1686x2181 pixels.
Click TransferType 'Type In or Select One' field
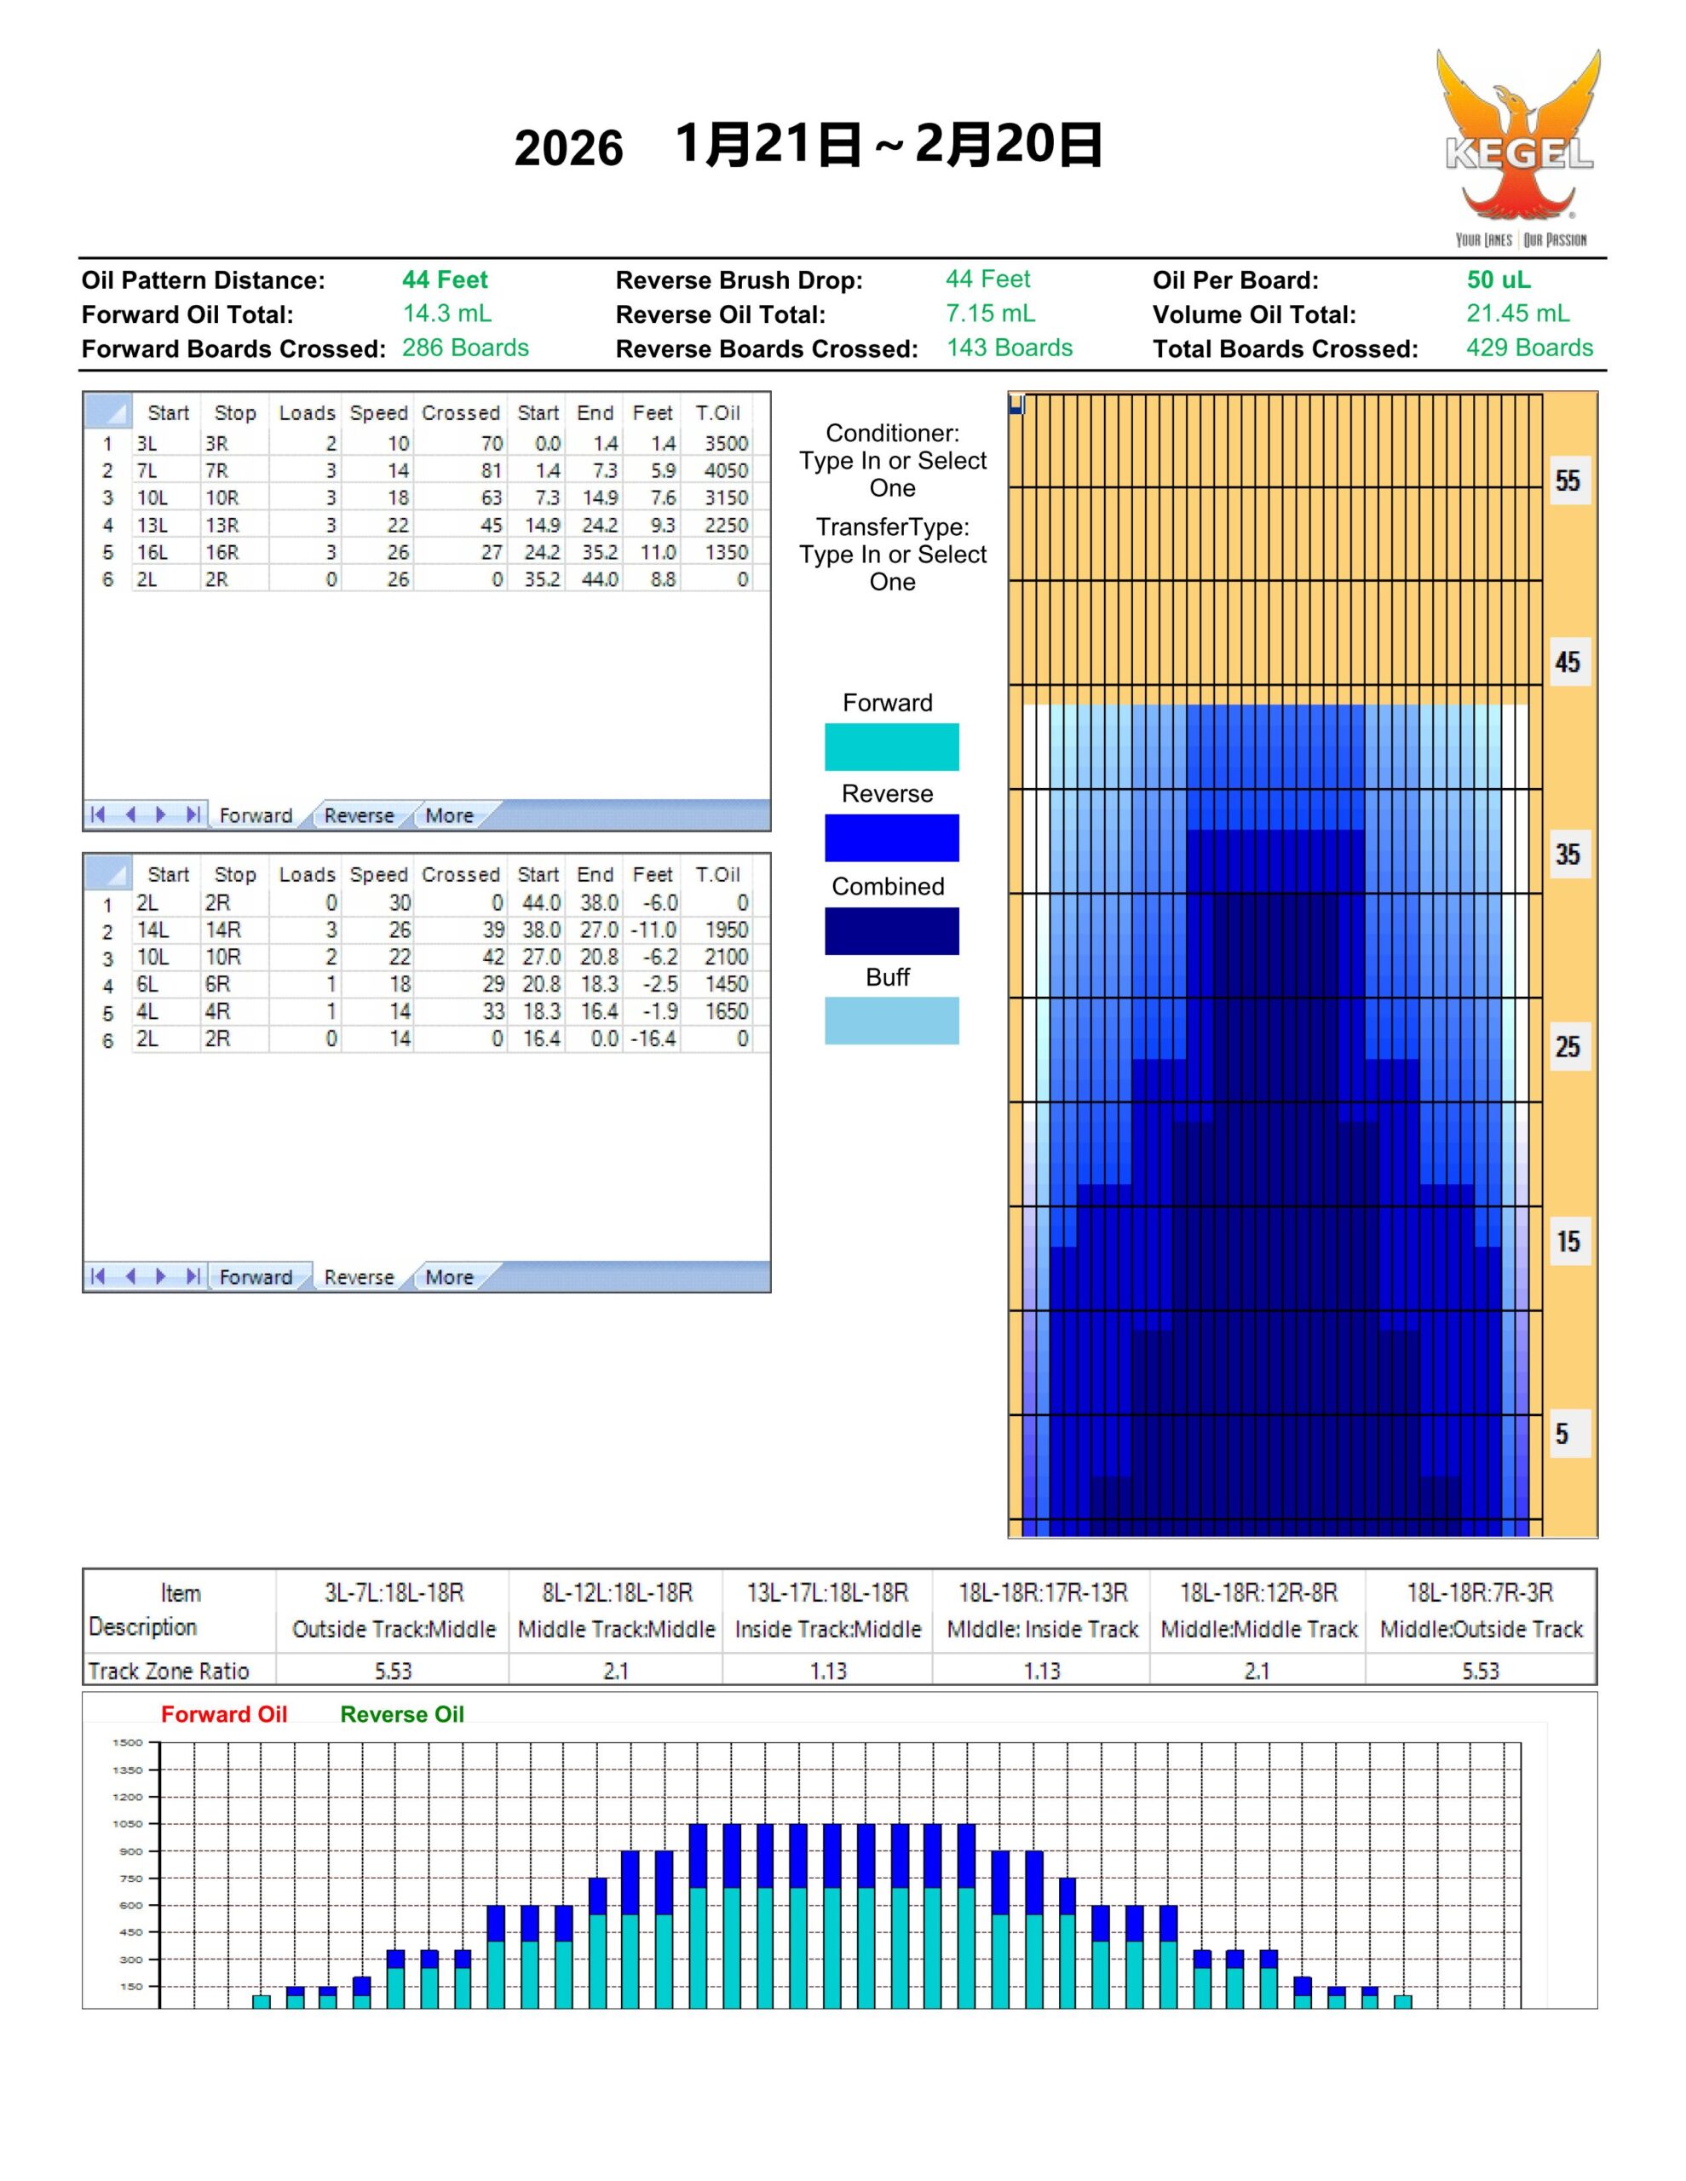[x=892, y=568]
